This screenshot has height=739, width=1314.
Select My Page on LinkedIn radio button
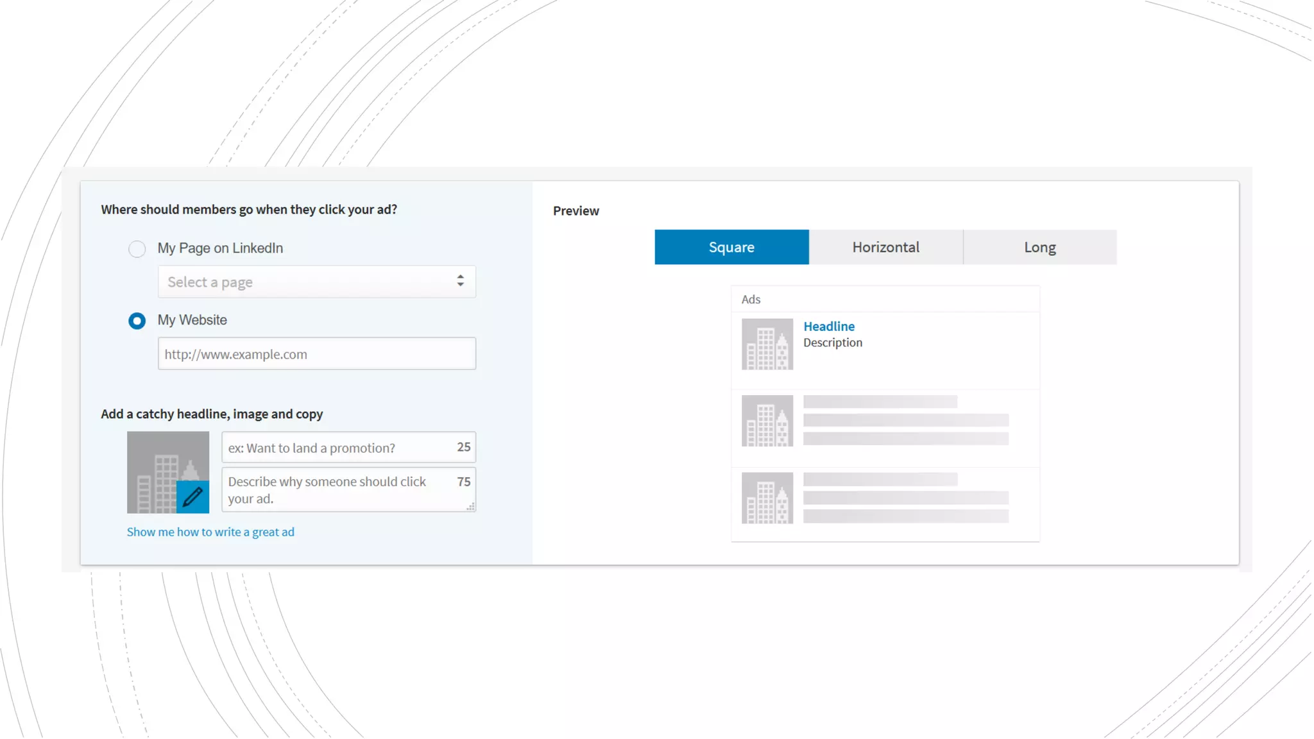point(137,249)
